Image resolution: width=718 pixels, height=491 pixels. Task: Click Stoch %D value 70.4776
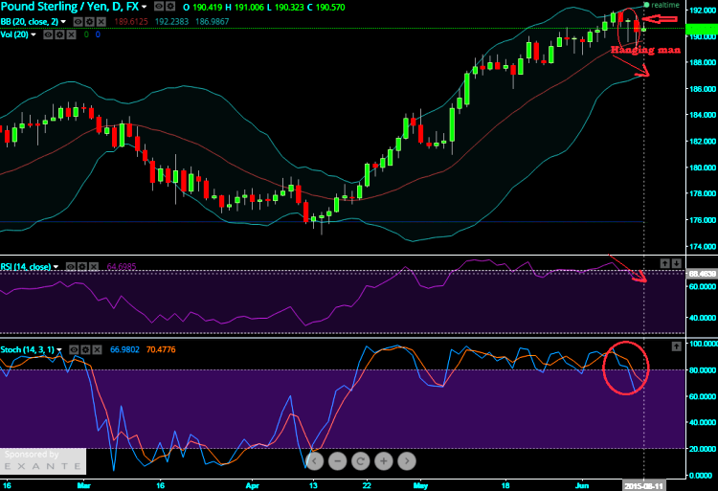point(161,350)
